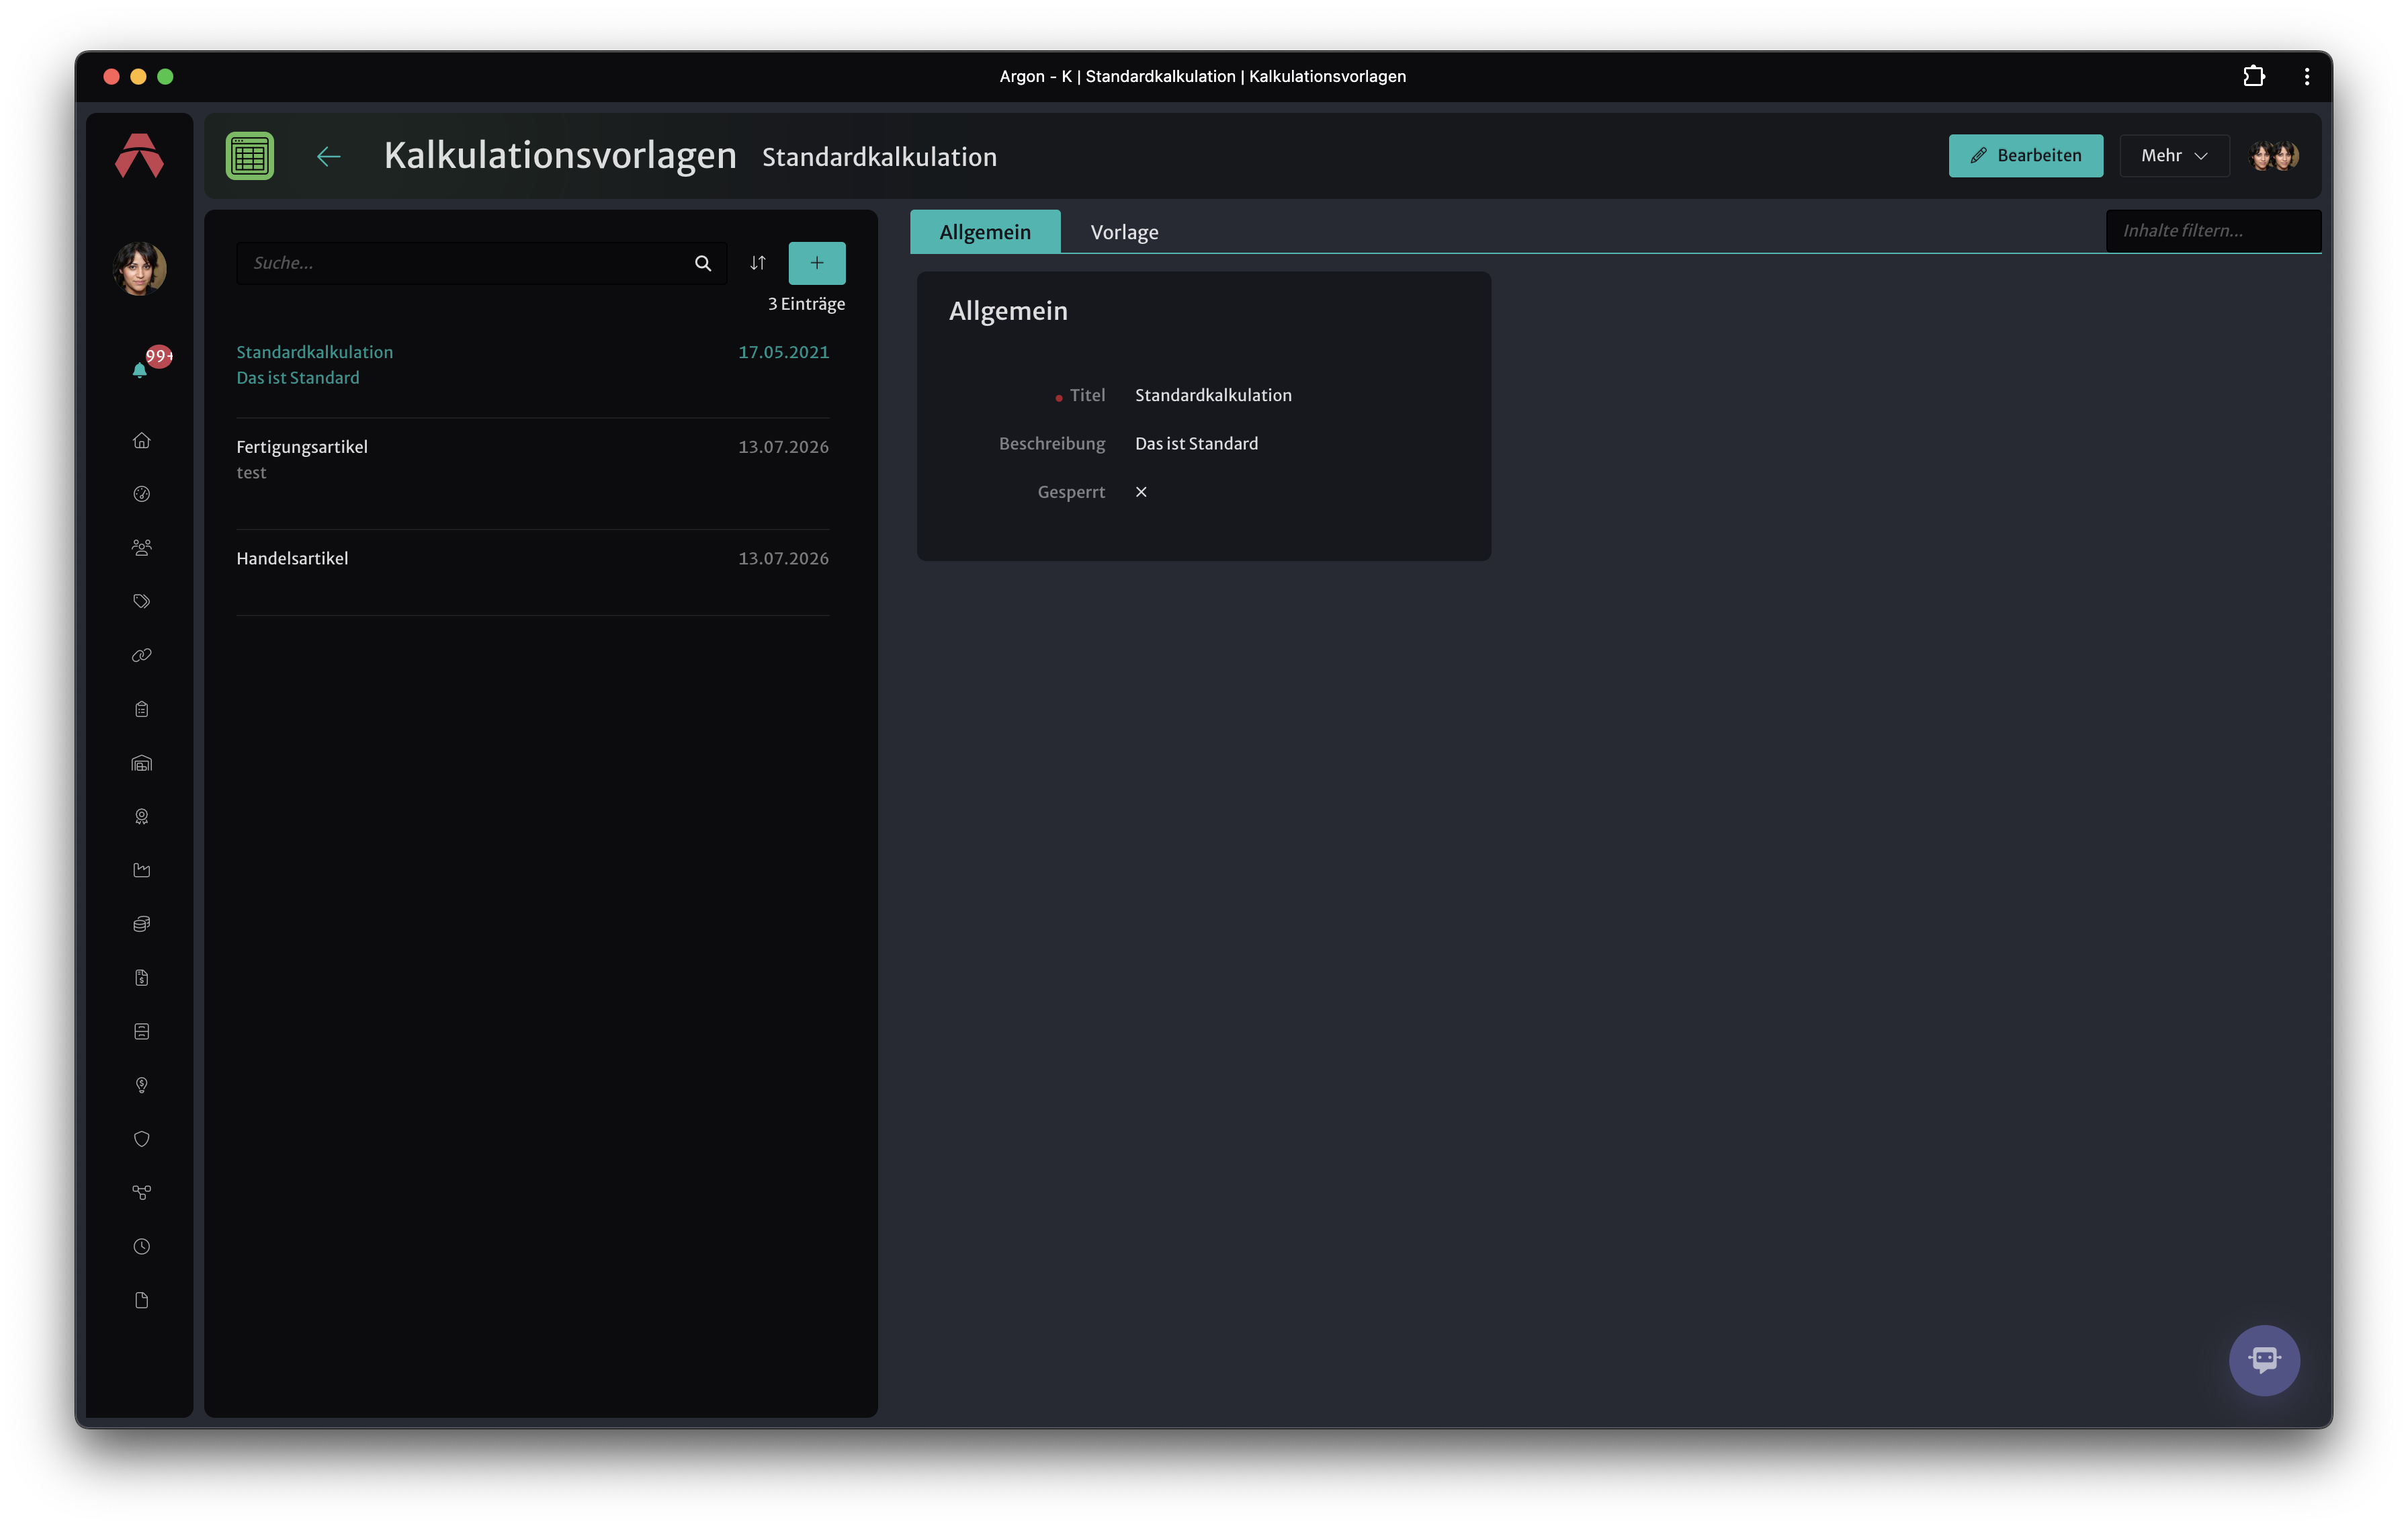
Task: Toggle the list sort order arrows
Action: (x=758, y=263)
